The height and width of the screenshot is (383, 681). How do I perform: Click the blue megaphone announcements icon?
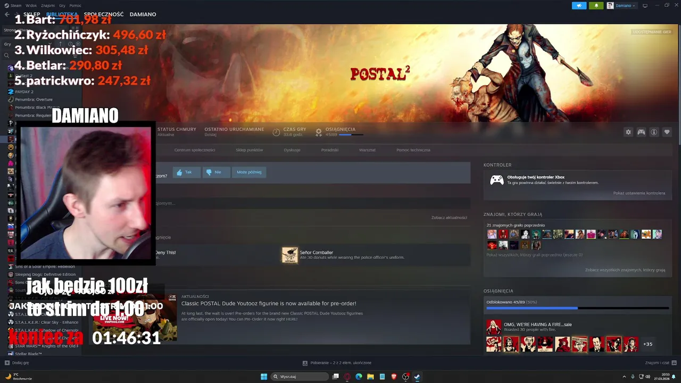tap(579, 5)
